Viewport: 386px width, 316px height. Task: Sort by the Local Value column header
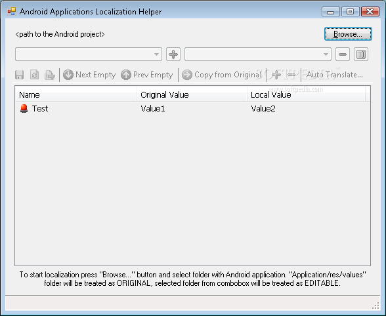[x=306, y=94]
